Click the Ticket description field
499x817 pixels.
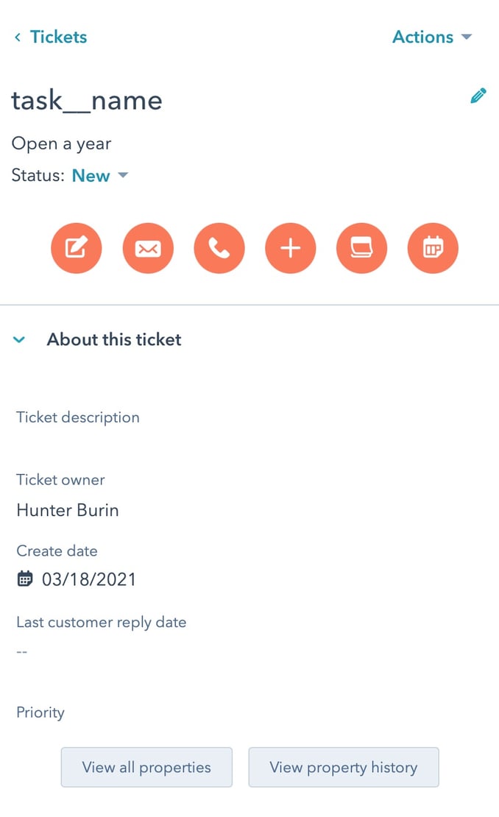coord(78,417)
